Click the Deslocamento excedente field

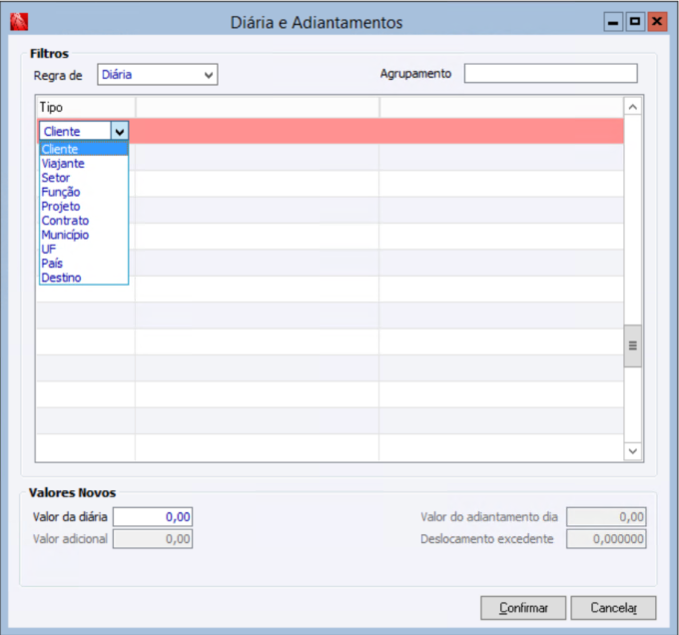click(606, 539)
